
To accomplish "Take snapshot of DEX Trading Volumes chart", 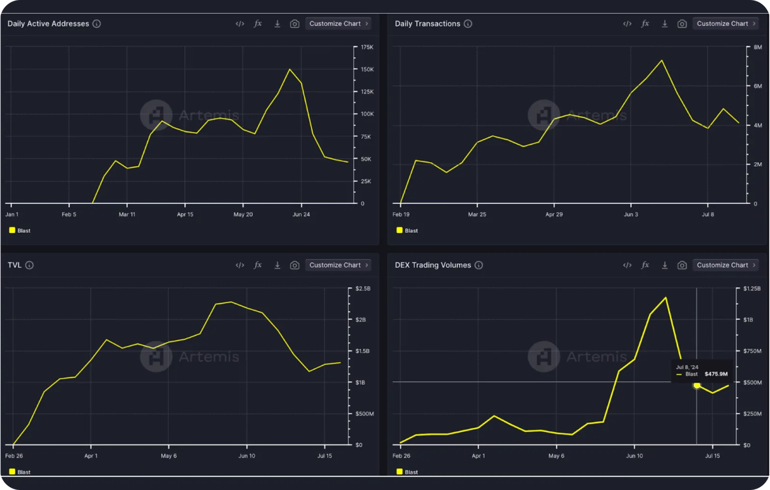I will pos(682,265).
